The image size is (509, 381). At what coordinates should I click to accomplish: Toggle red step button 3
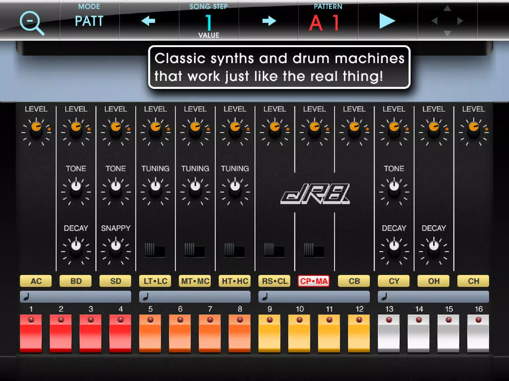click(91, 334)
